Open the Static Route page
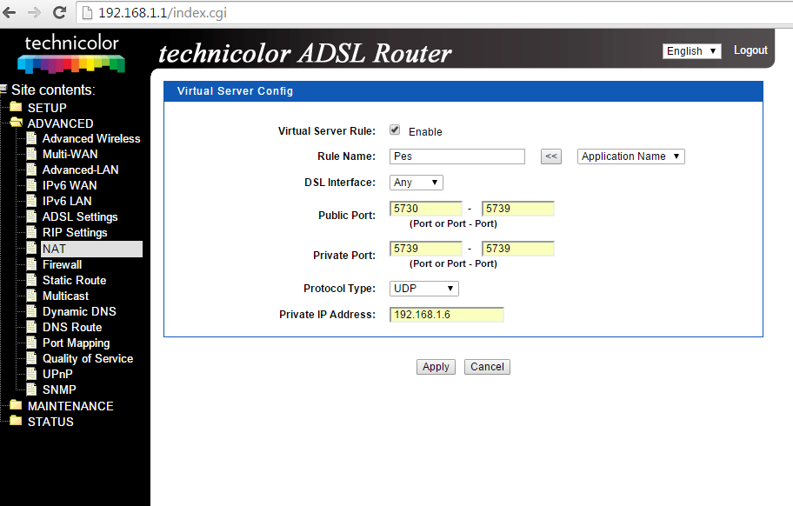This screenshot has width=793, height=506. pos(75,280)
